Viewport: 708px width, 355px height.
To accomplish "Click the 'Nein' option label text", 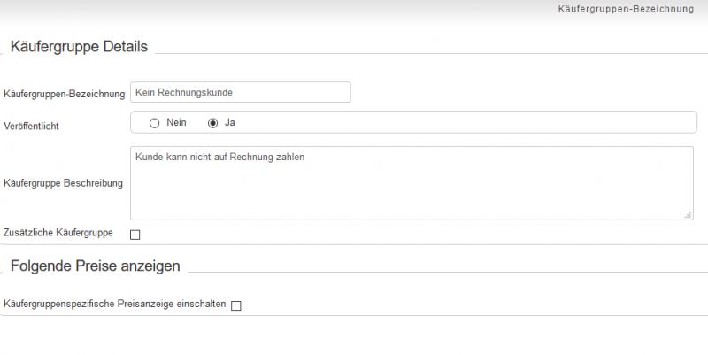I will tap(176, 122).
